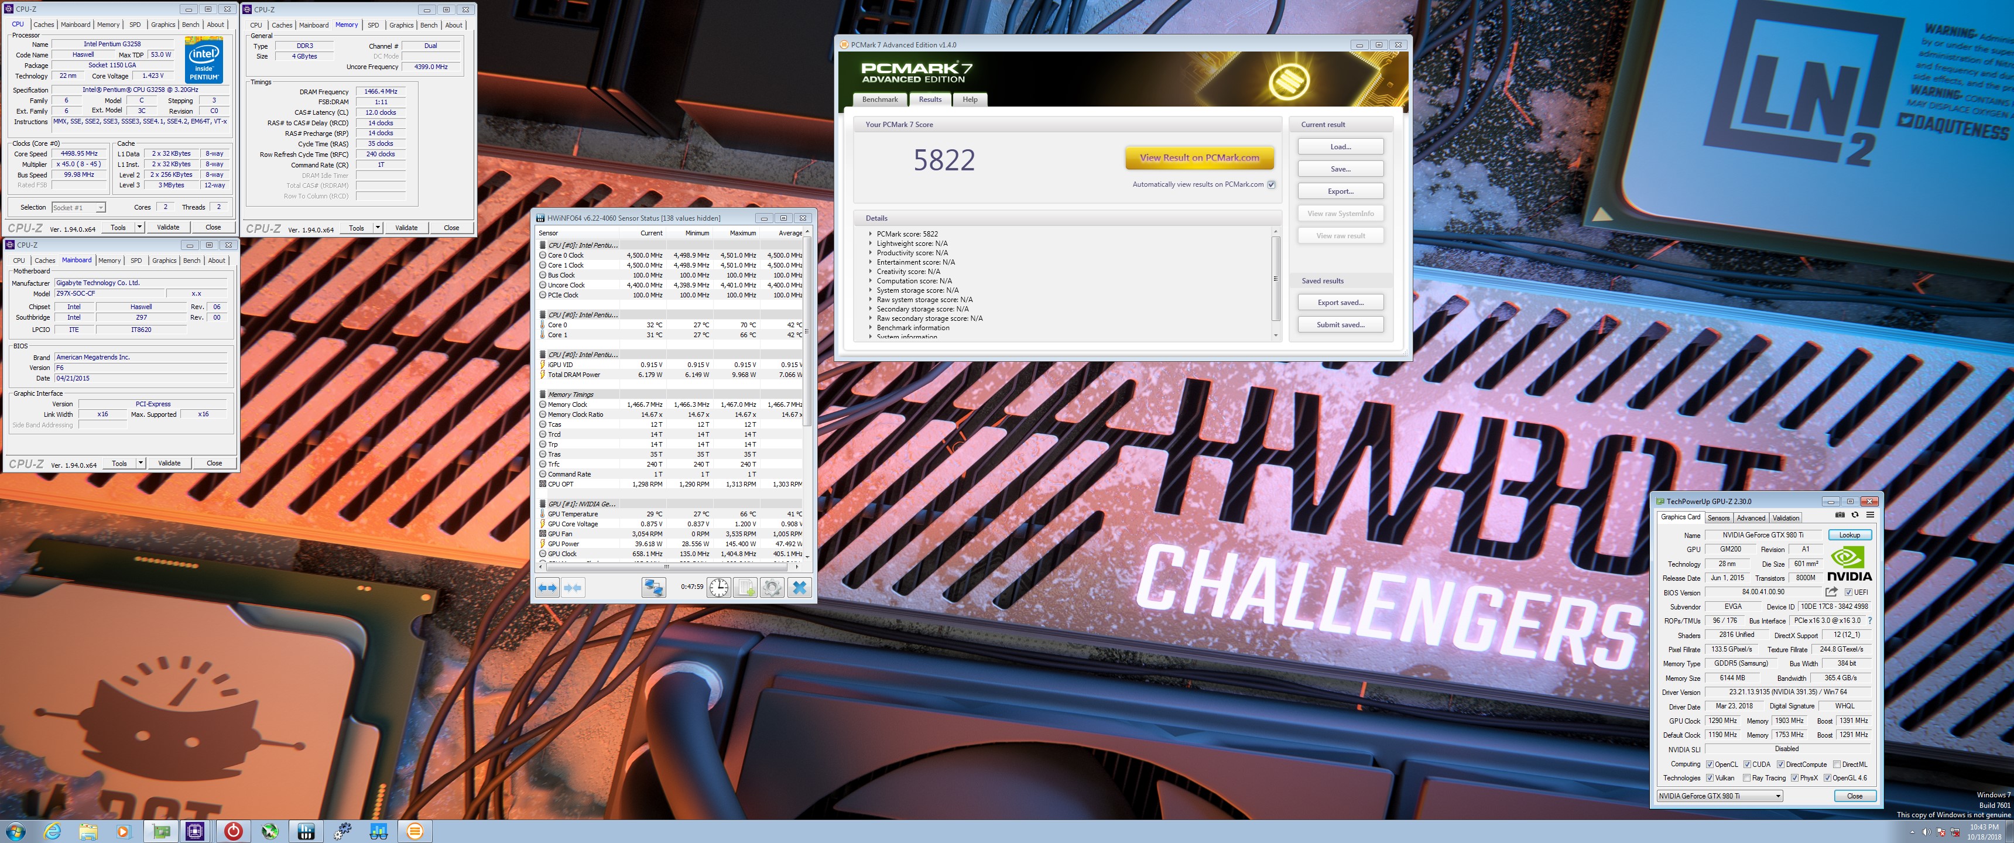Open GPU-Z hamburger menu icon
The width and height of the screenshot is (2014, 843).
pos(1869,515)
